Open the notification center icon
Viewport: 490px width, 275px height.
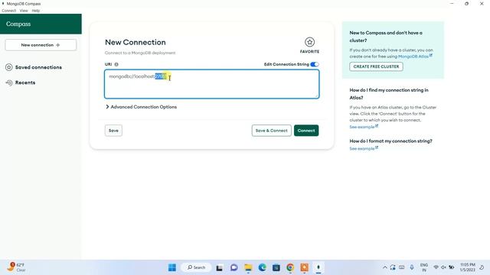tap(482, 267)
